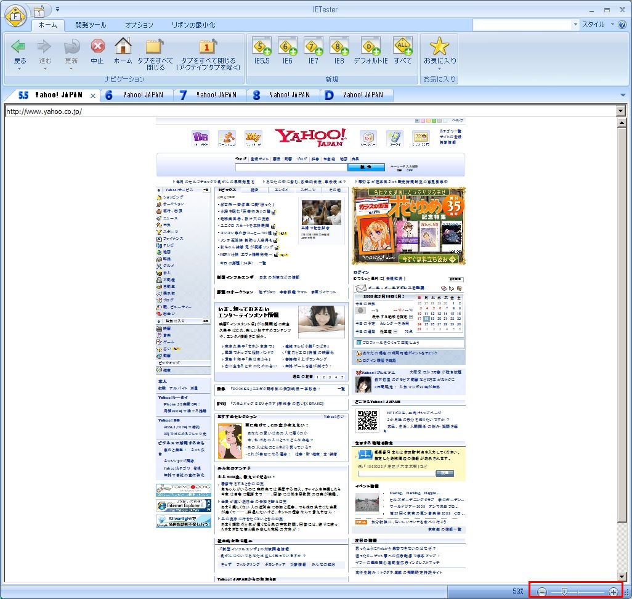The height and width of the screenshot is (599, 632).
Task: Expand the Refresh button dropdown arrow
Action: coord(71,69)
